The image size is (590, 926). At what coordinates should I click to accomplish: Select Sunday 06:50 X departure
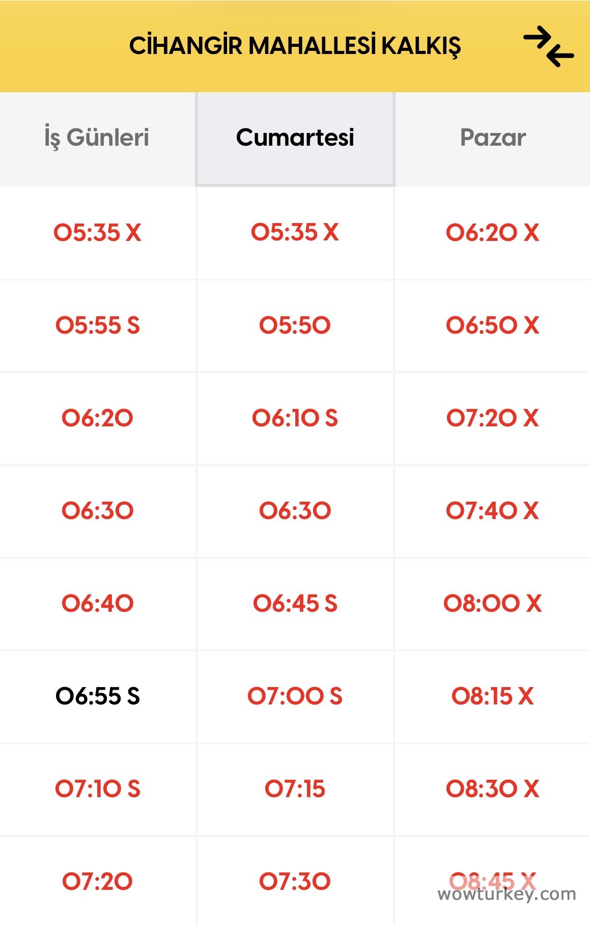493,325
